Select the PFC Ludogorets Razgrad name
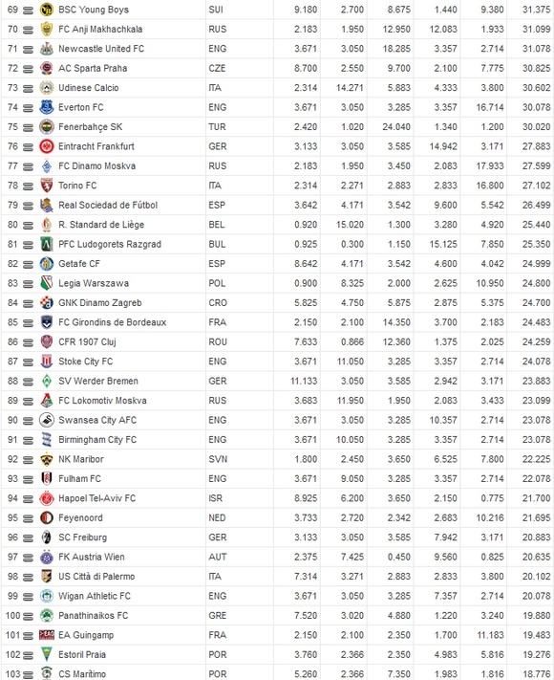The image size is (554, 680). [x=110, y=244]
